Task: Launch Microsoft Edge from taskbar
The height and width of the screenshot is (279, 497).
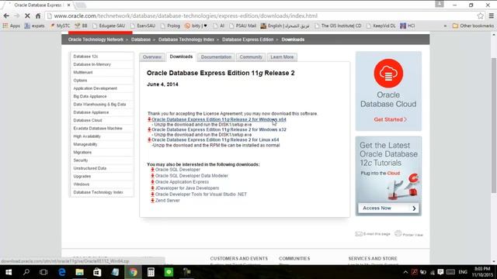Action: pyautogui.click(x=62, y=272)
